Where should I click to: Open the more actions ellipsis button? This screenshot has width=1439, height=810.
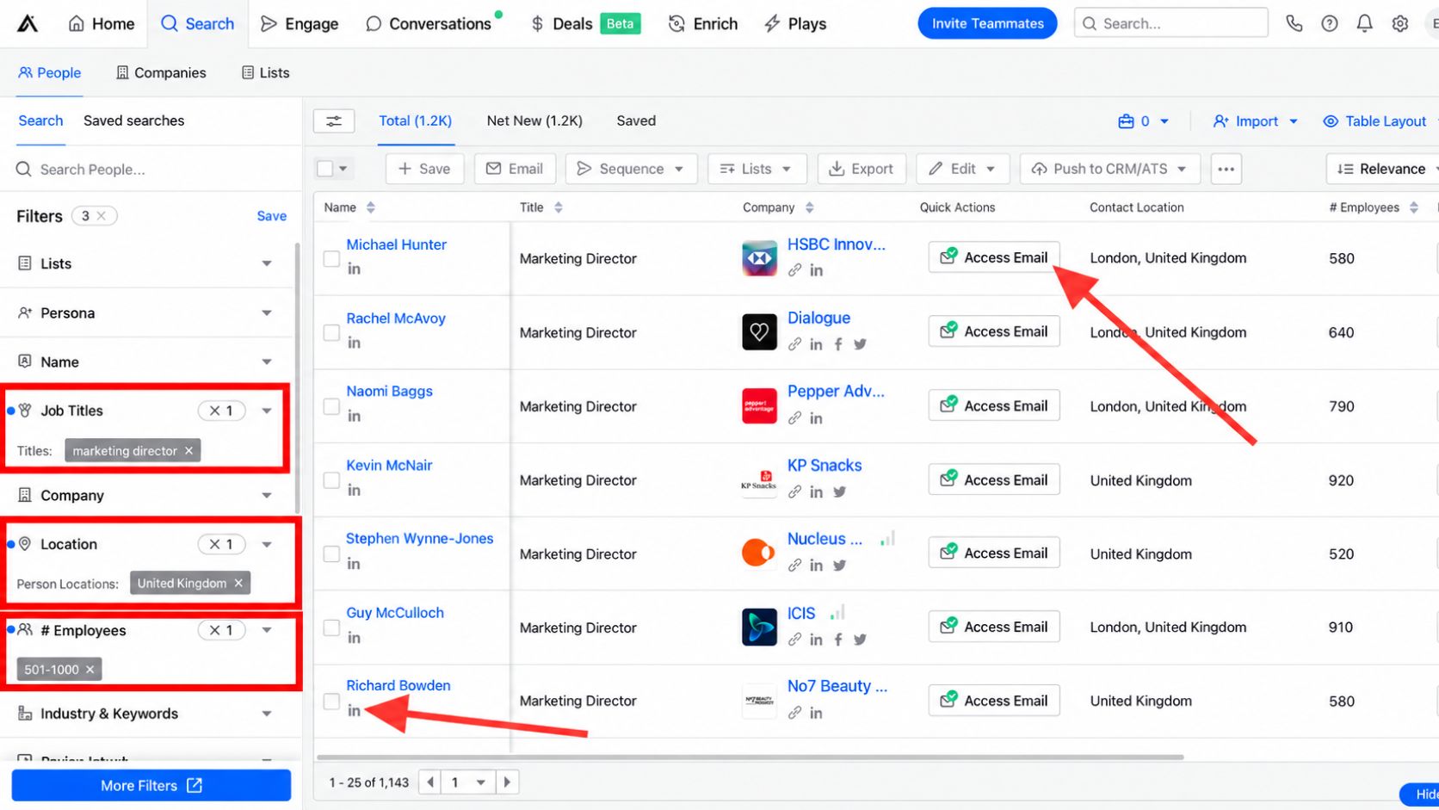click(x=1226, y=169)
